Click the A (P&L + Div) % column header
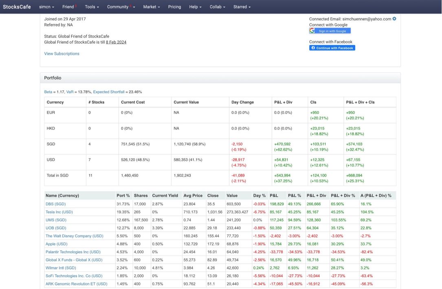This screenshot has height=289, width=442. [376, 195]
